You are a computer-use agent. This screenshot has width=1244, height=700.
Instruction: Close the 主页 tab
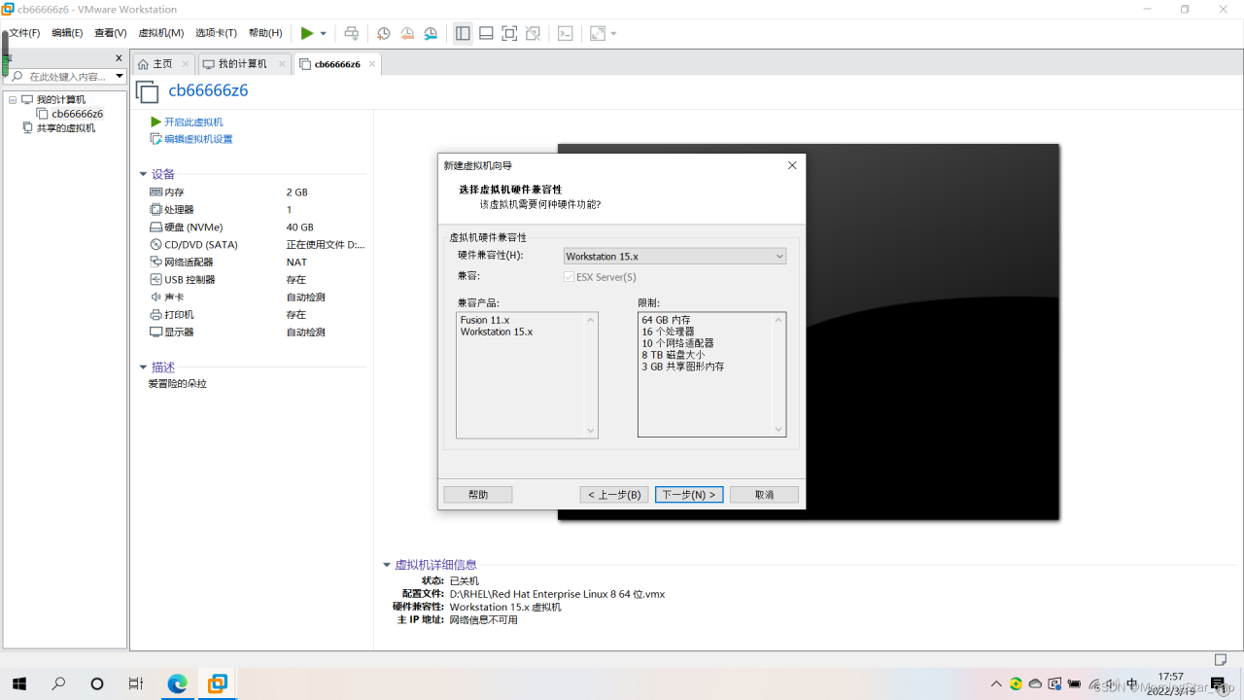[186, 64]
